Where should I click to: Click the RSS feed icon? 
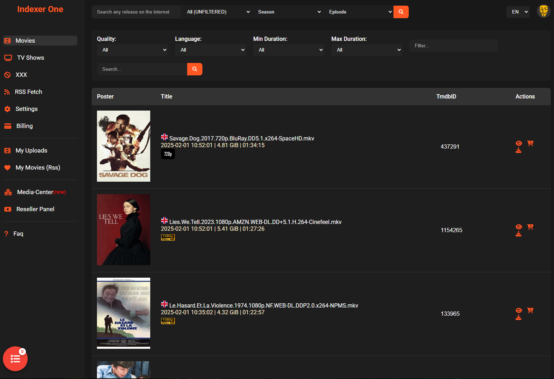tap(7, 92)
